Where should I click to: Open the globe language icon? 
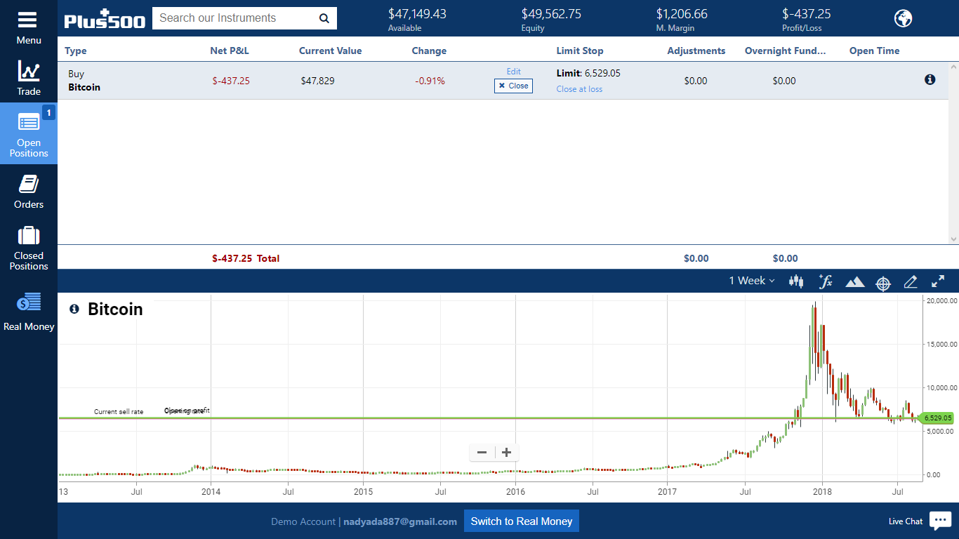pos(903,18)
